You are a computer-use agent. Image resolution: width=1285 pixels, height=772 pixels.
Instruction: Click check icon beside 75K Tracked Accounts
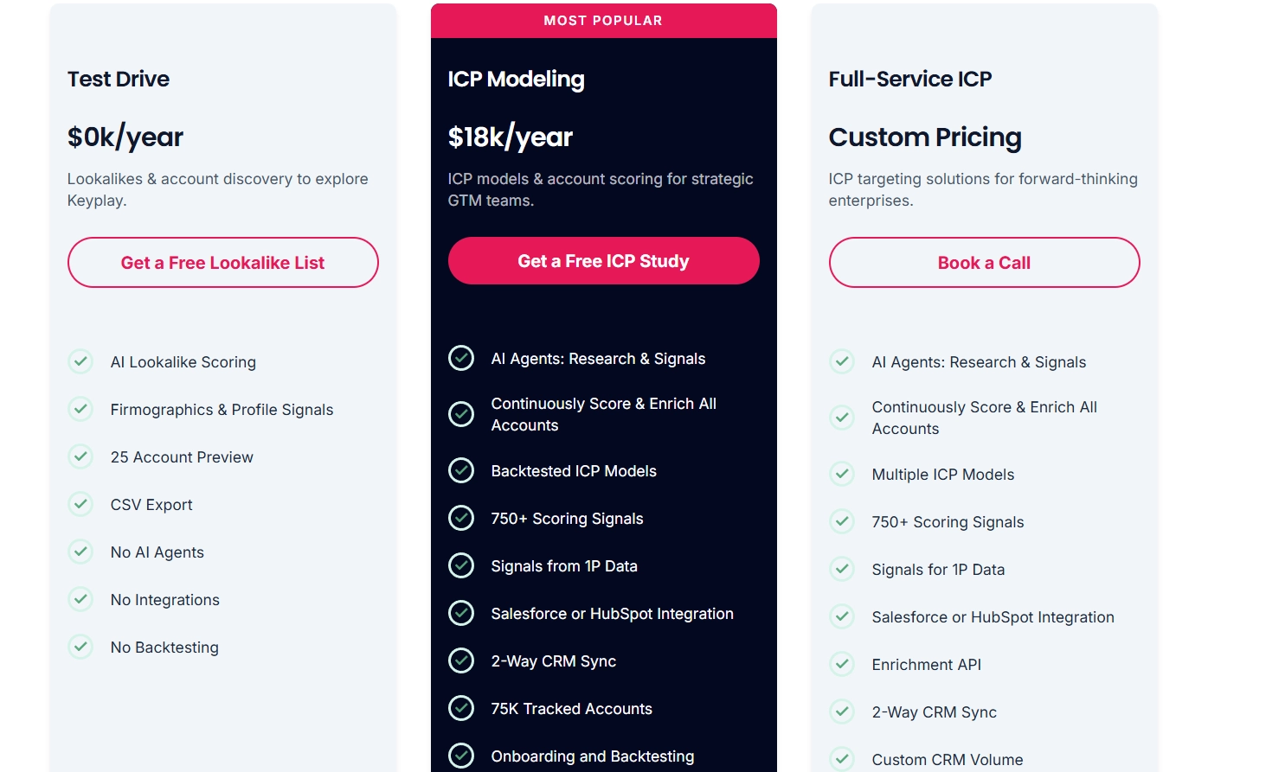pos(461,708)
